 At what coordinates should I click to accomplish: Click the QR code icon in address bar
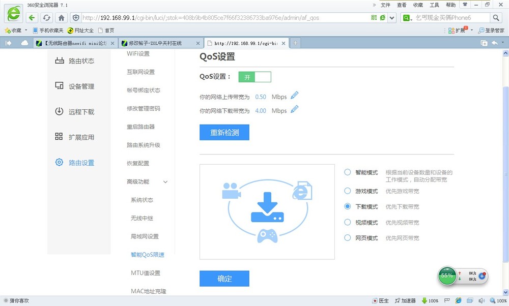coord(374,17)
